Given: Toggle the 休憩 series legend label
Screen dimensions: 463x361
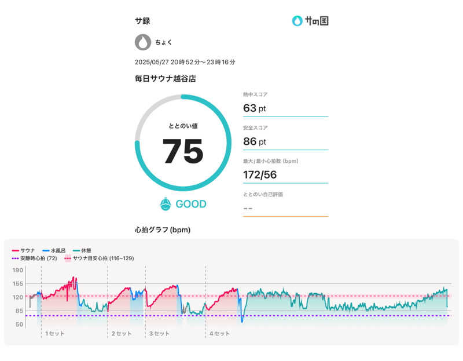Looking at the screenshot, I should click(87, 250).
